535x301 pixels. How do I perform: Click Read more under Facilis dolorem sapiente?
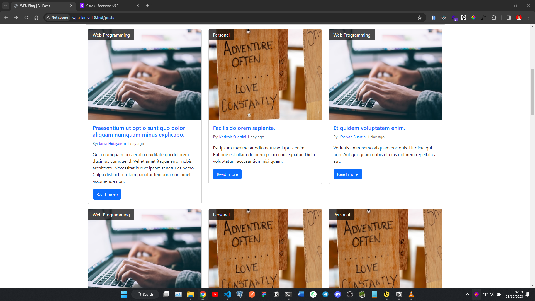pyautogui.click(x=227, y=174)
